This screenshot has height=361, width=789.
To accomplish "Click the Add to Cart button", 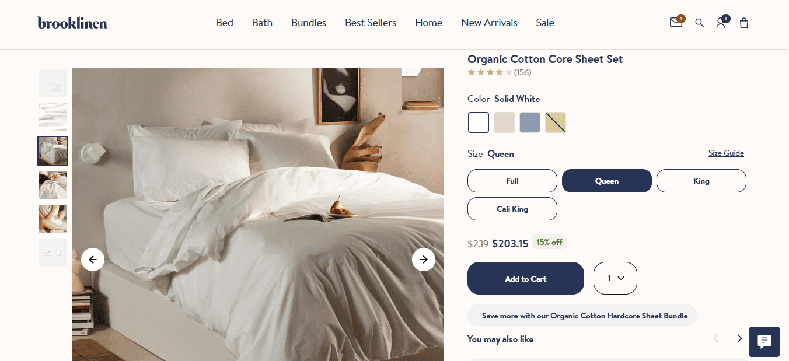I will (526, 278).
